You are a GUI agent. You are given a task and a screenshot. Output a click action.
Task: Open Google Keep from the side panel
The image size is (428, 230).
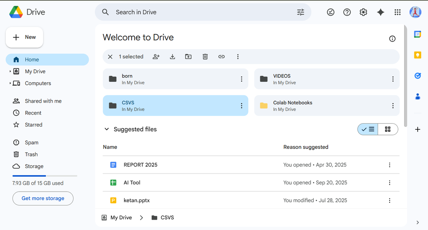[x=417, y=55]
